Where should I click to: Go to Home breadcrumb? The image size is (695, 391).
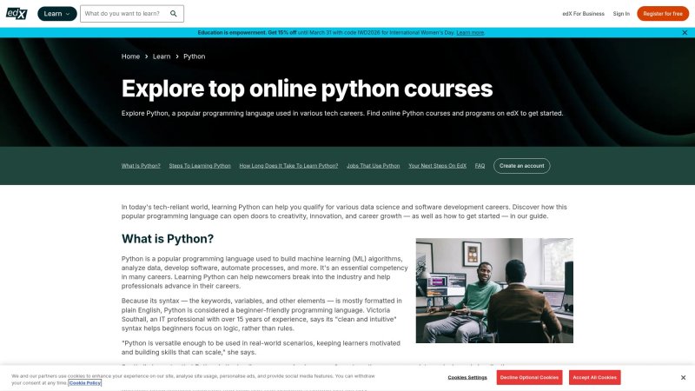[x=130, y=56]
